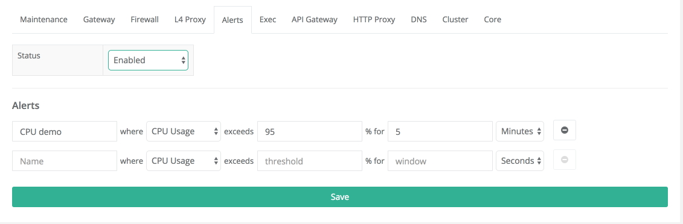Focus the empty threshold input field

310,161
